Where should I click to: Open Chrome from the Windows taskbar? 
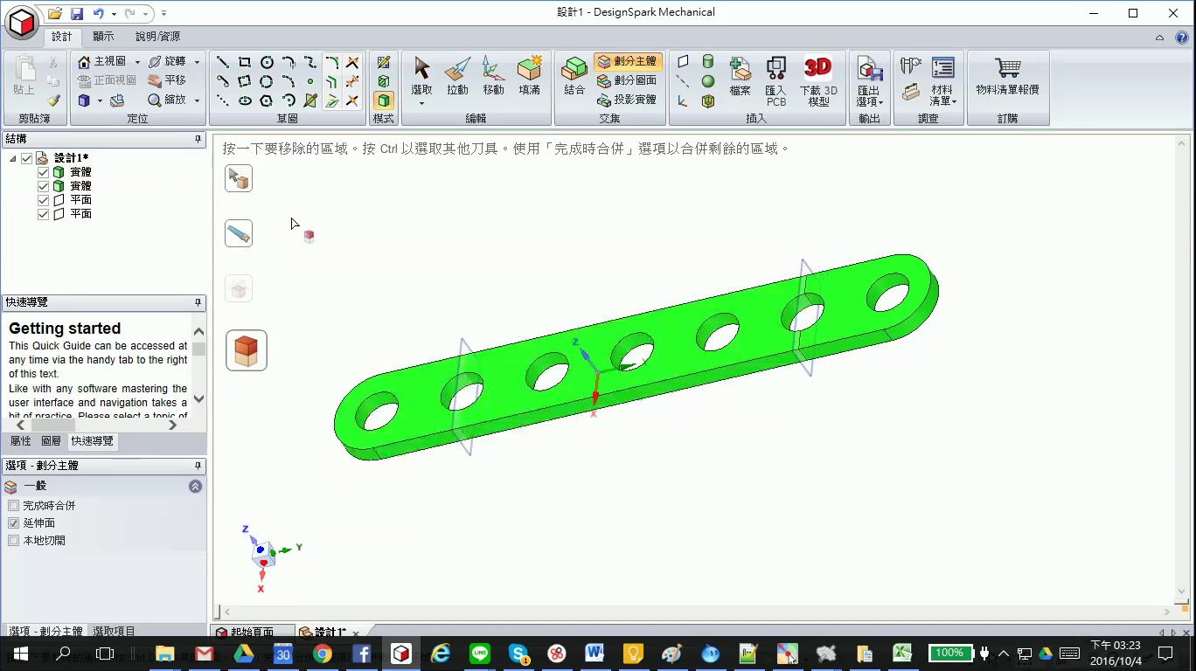click(322, 654)
